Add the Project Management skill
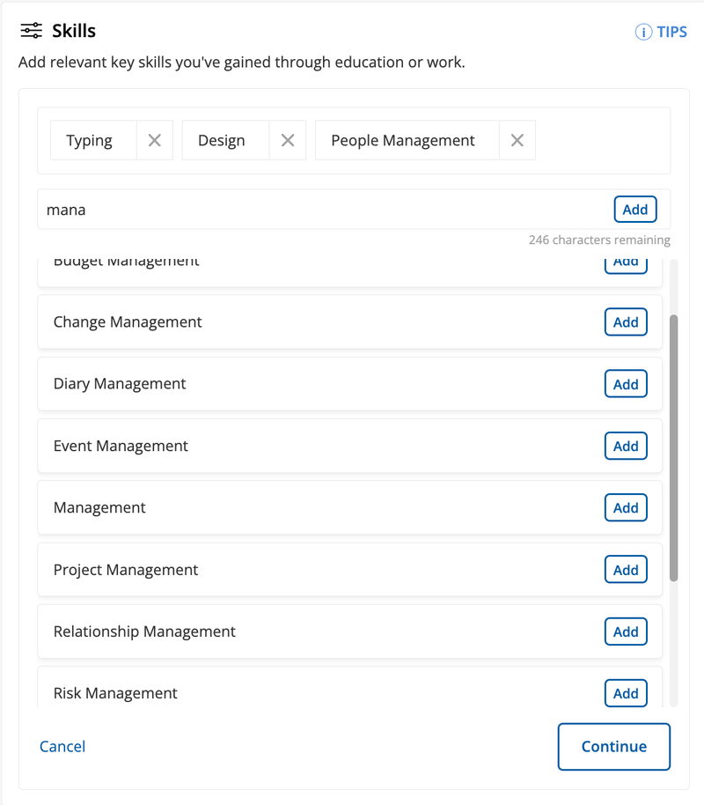 (x=626, y=569)
